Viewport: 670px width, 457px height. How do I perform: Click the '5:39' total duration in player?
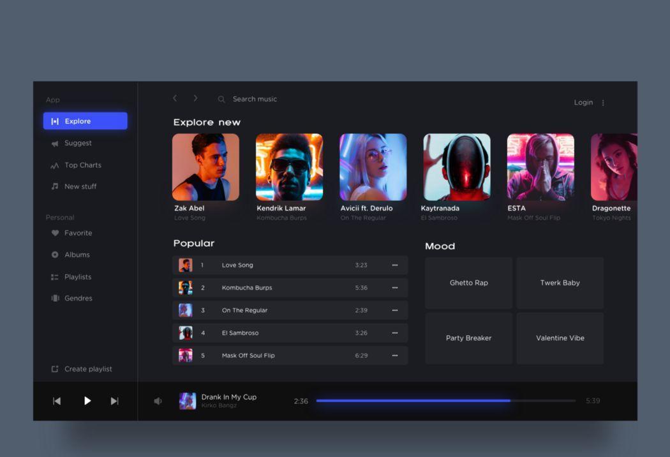point(593,401)
